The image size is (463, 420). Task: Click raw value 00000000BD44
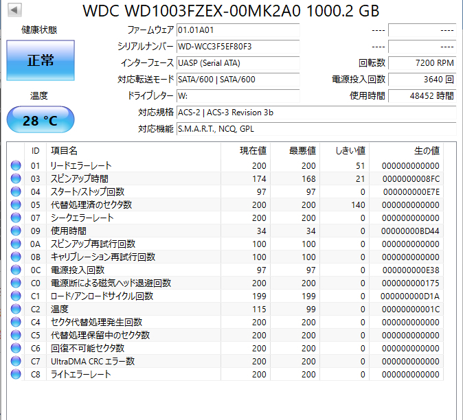(410, 231)
